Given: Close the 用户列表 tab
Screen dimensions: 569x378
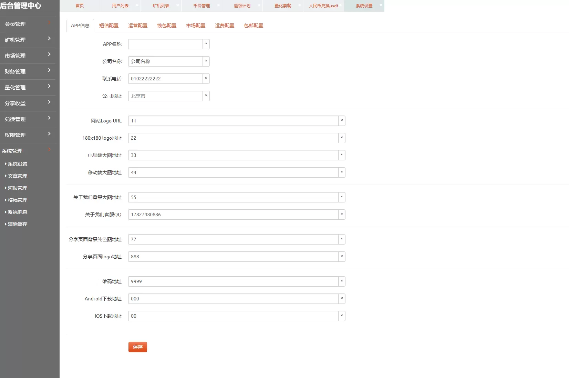Looking at the screenshot, I should point(137,5).
